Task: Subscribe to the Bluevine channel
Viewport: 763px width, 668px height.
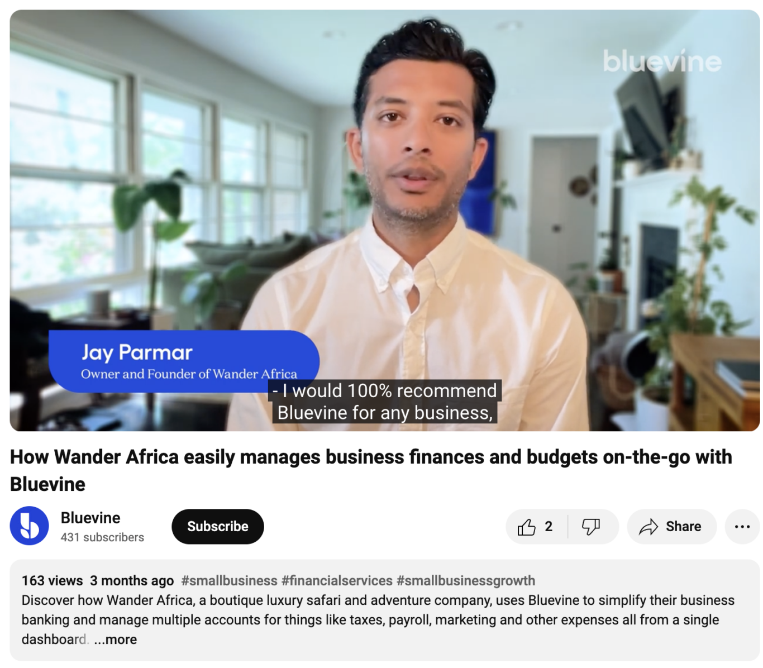Action: click(218, 527)
